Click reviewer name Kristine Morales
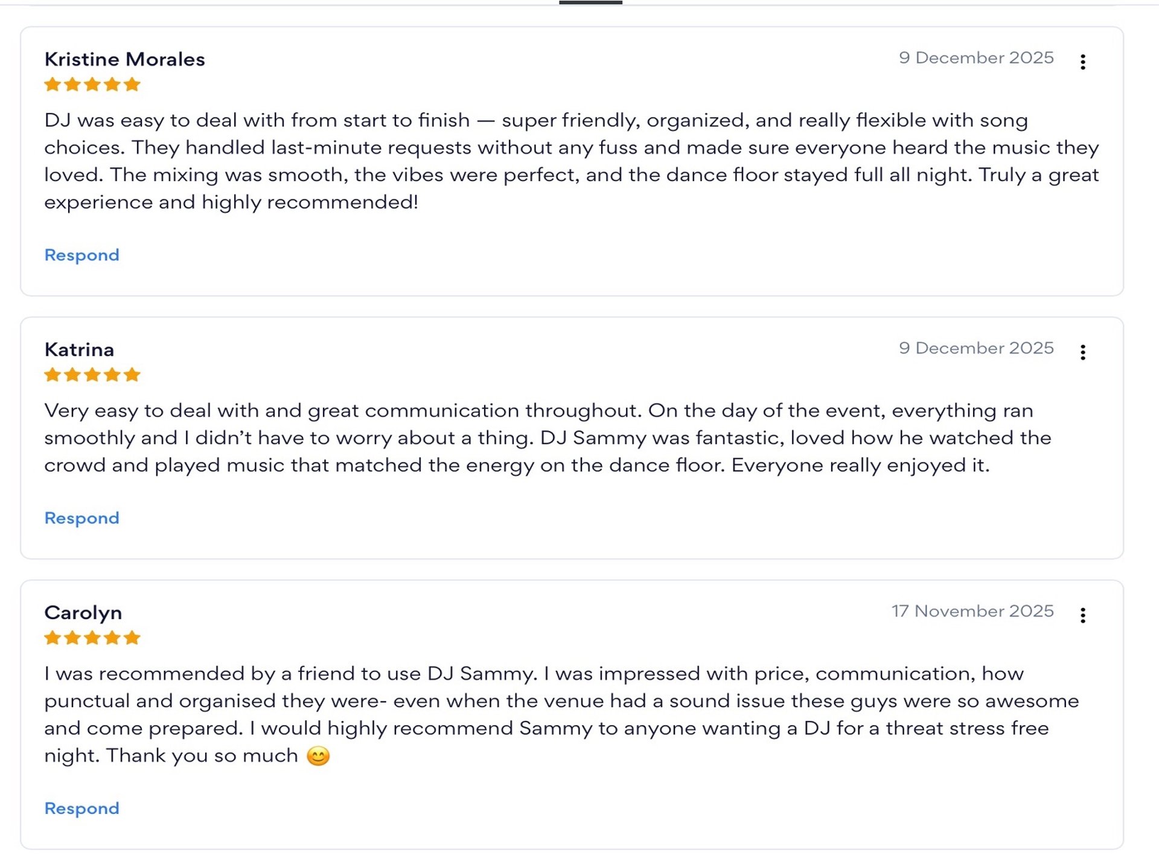Screen dimensions: 1159x858 point(125,59)
